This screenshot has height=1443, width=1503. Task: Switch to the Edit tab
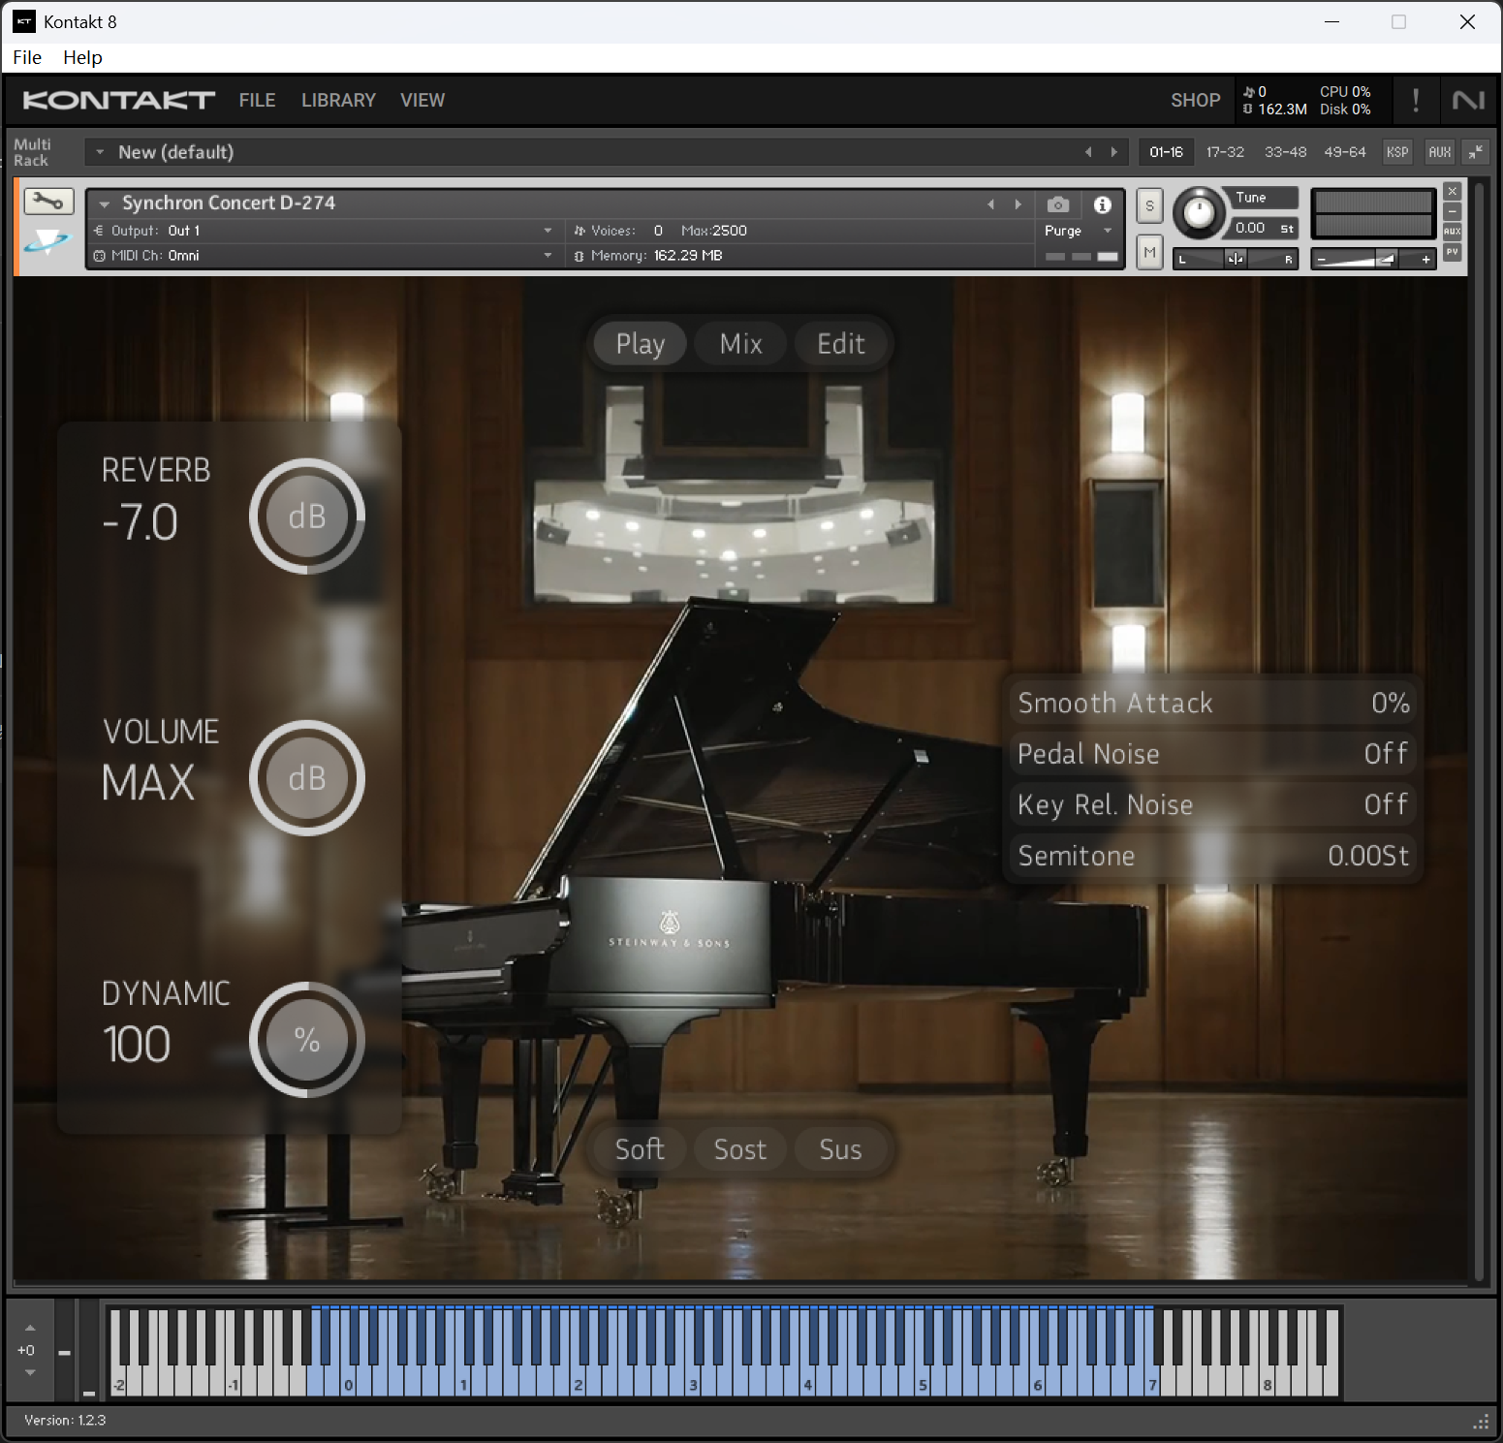click(x=840, y=344)
